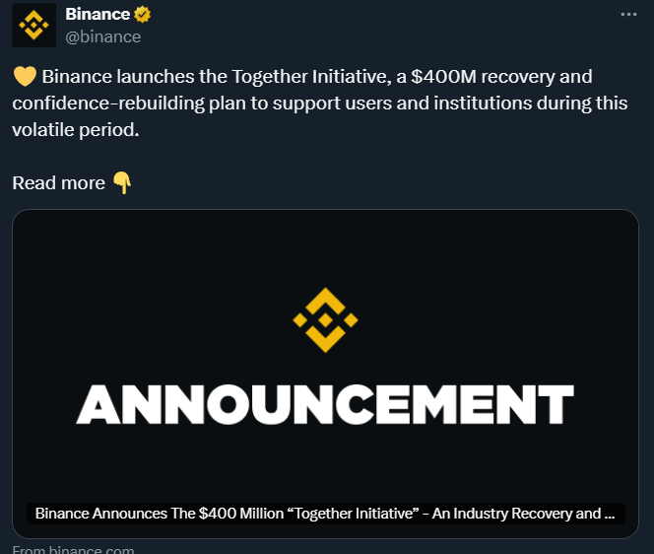
Task: Click the yellow heart emoji
Action: 25,77
